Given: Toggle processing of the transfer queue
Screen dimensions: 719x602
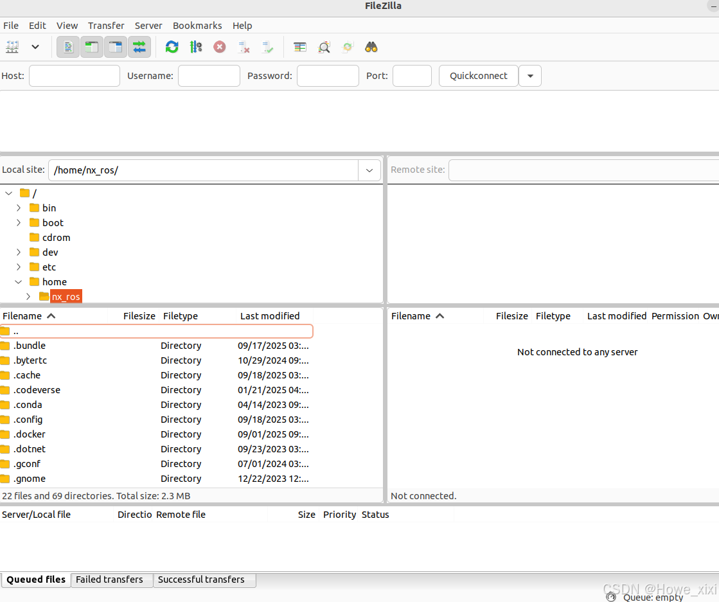Looking at the screenshot, I should click(x=196, y=47).
